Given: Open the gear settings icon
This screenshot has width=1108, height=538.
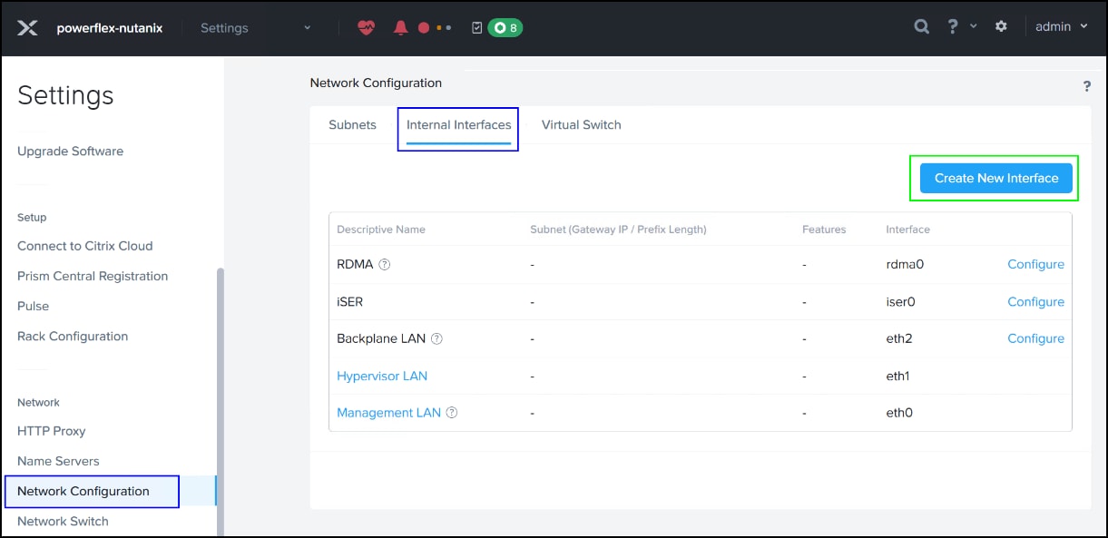Looking at the screenshot, I should coord(1001,26).
